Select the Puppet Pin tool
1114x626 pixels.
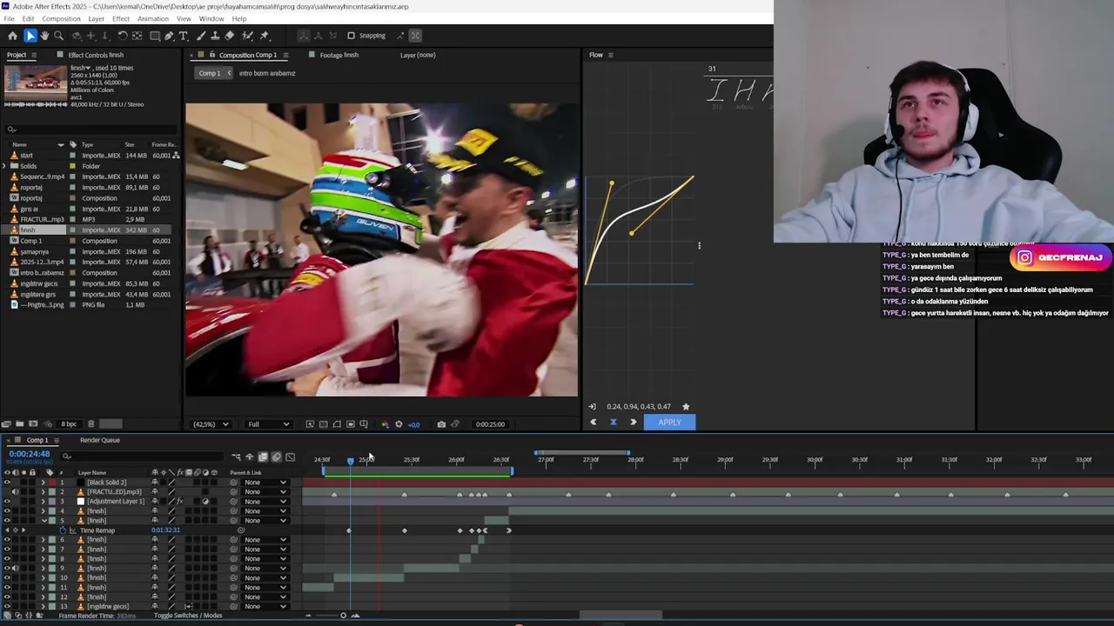tap(265, 36)
